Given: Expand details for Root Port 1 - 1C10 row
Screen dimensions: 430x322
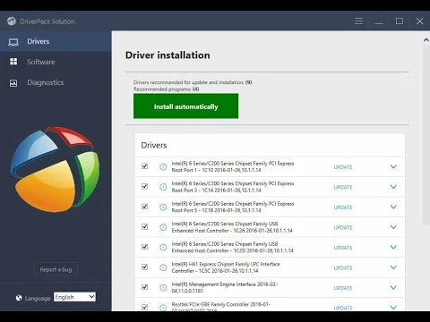Looking at the screenshot, I should coord(393,166).
